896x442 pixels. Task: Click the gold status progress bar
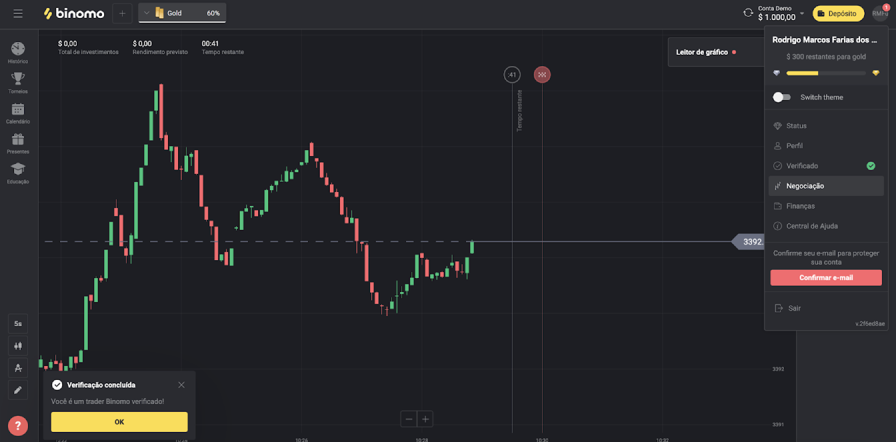coord(825,73)
